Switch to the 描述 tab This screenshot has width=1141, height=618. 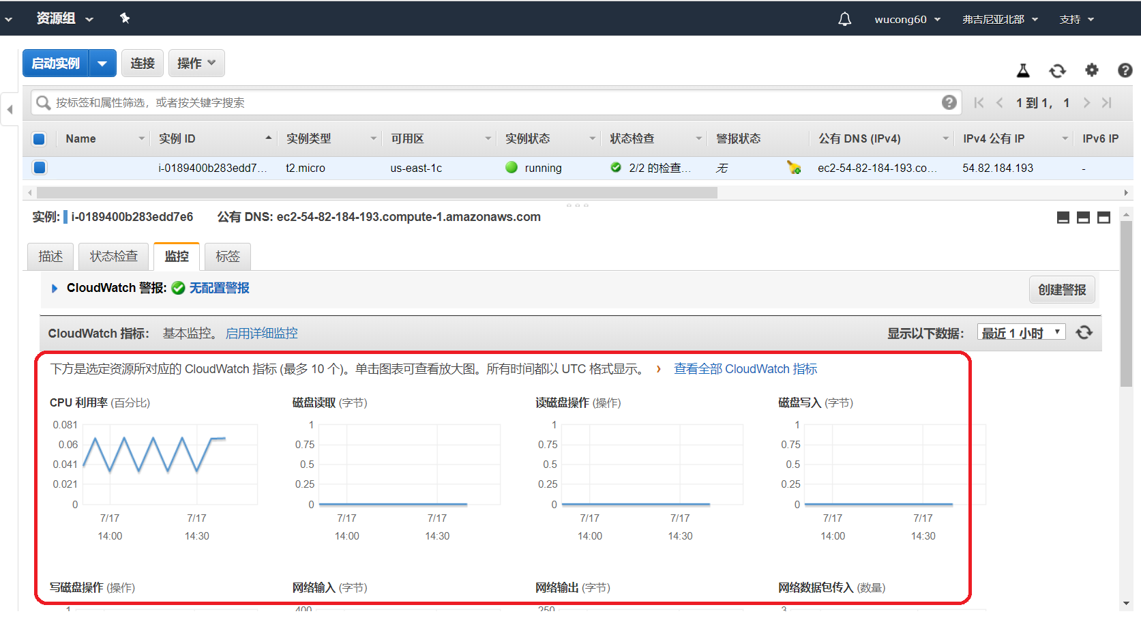pyautogui.click(x=50, y=256)
